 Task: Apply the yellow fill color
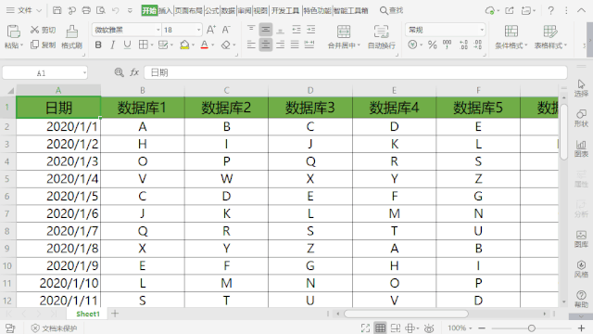184,45
